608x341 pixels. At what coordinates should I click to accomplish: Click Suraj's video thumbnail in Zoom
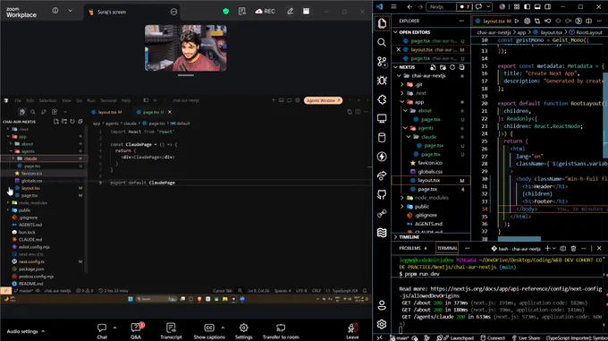pos(186,48)
